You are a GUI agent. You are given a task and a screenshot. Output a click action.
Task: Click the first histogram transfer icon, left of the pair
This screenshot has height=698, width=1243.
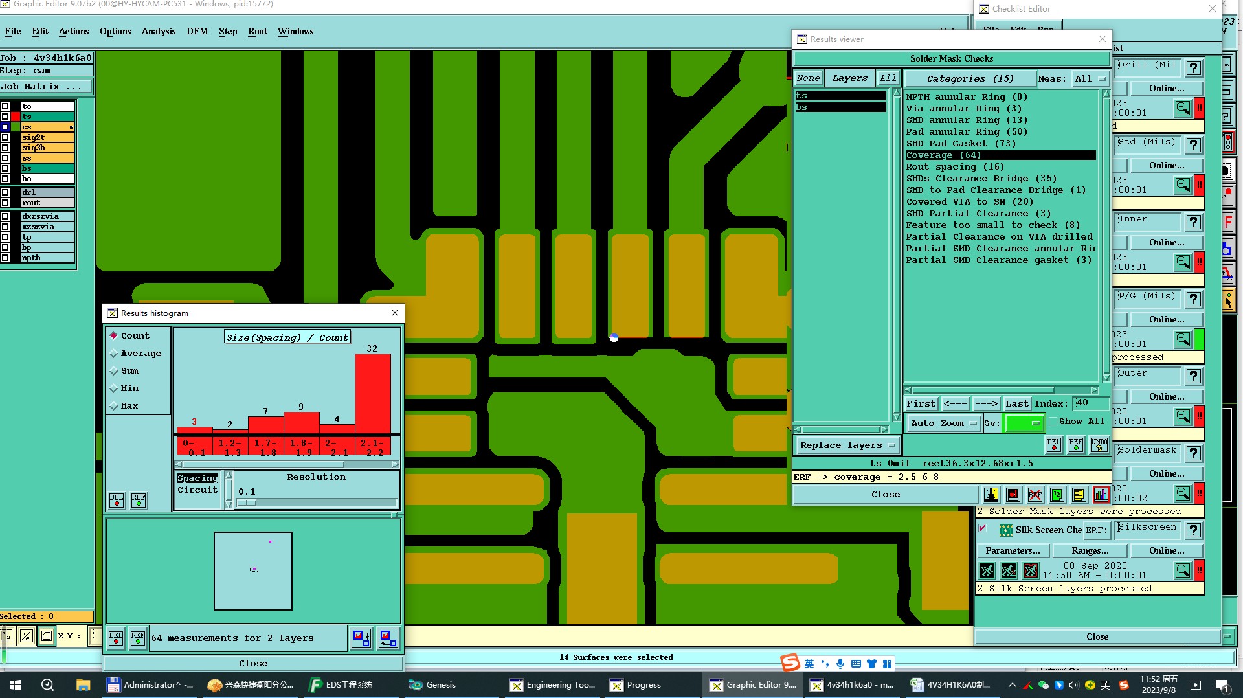click(361, 638)
